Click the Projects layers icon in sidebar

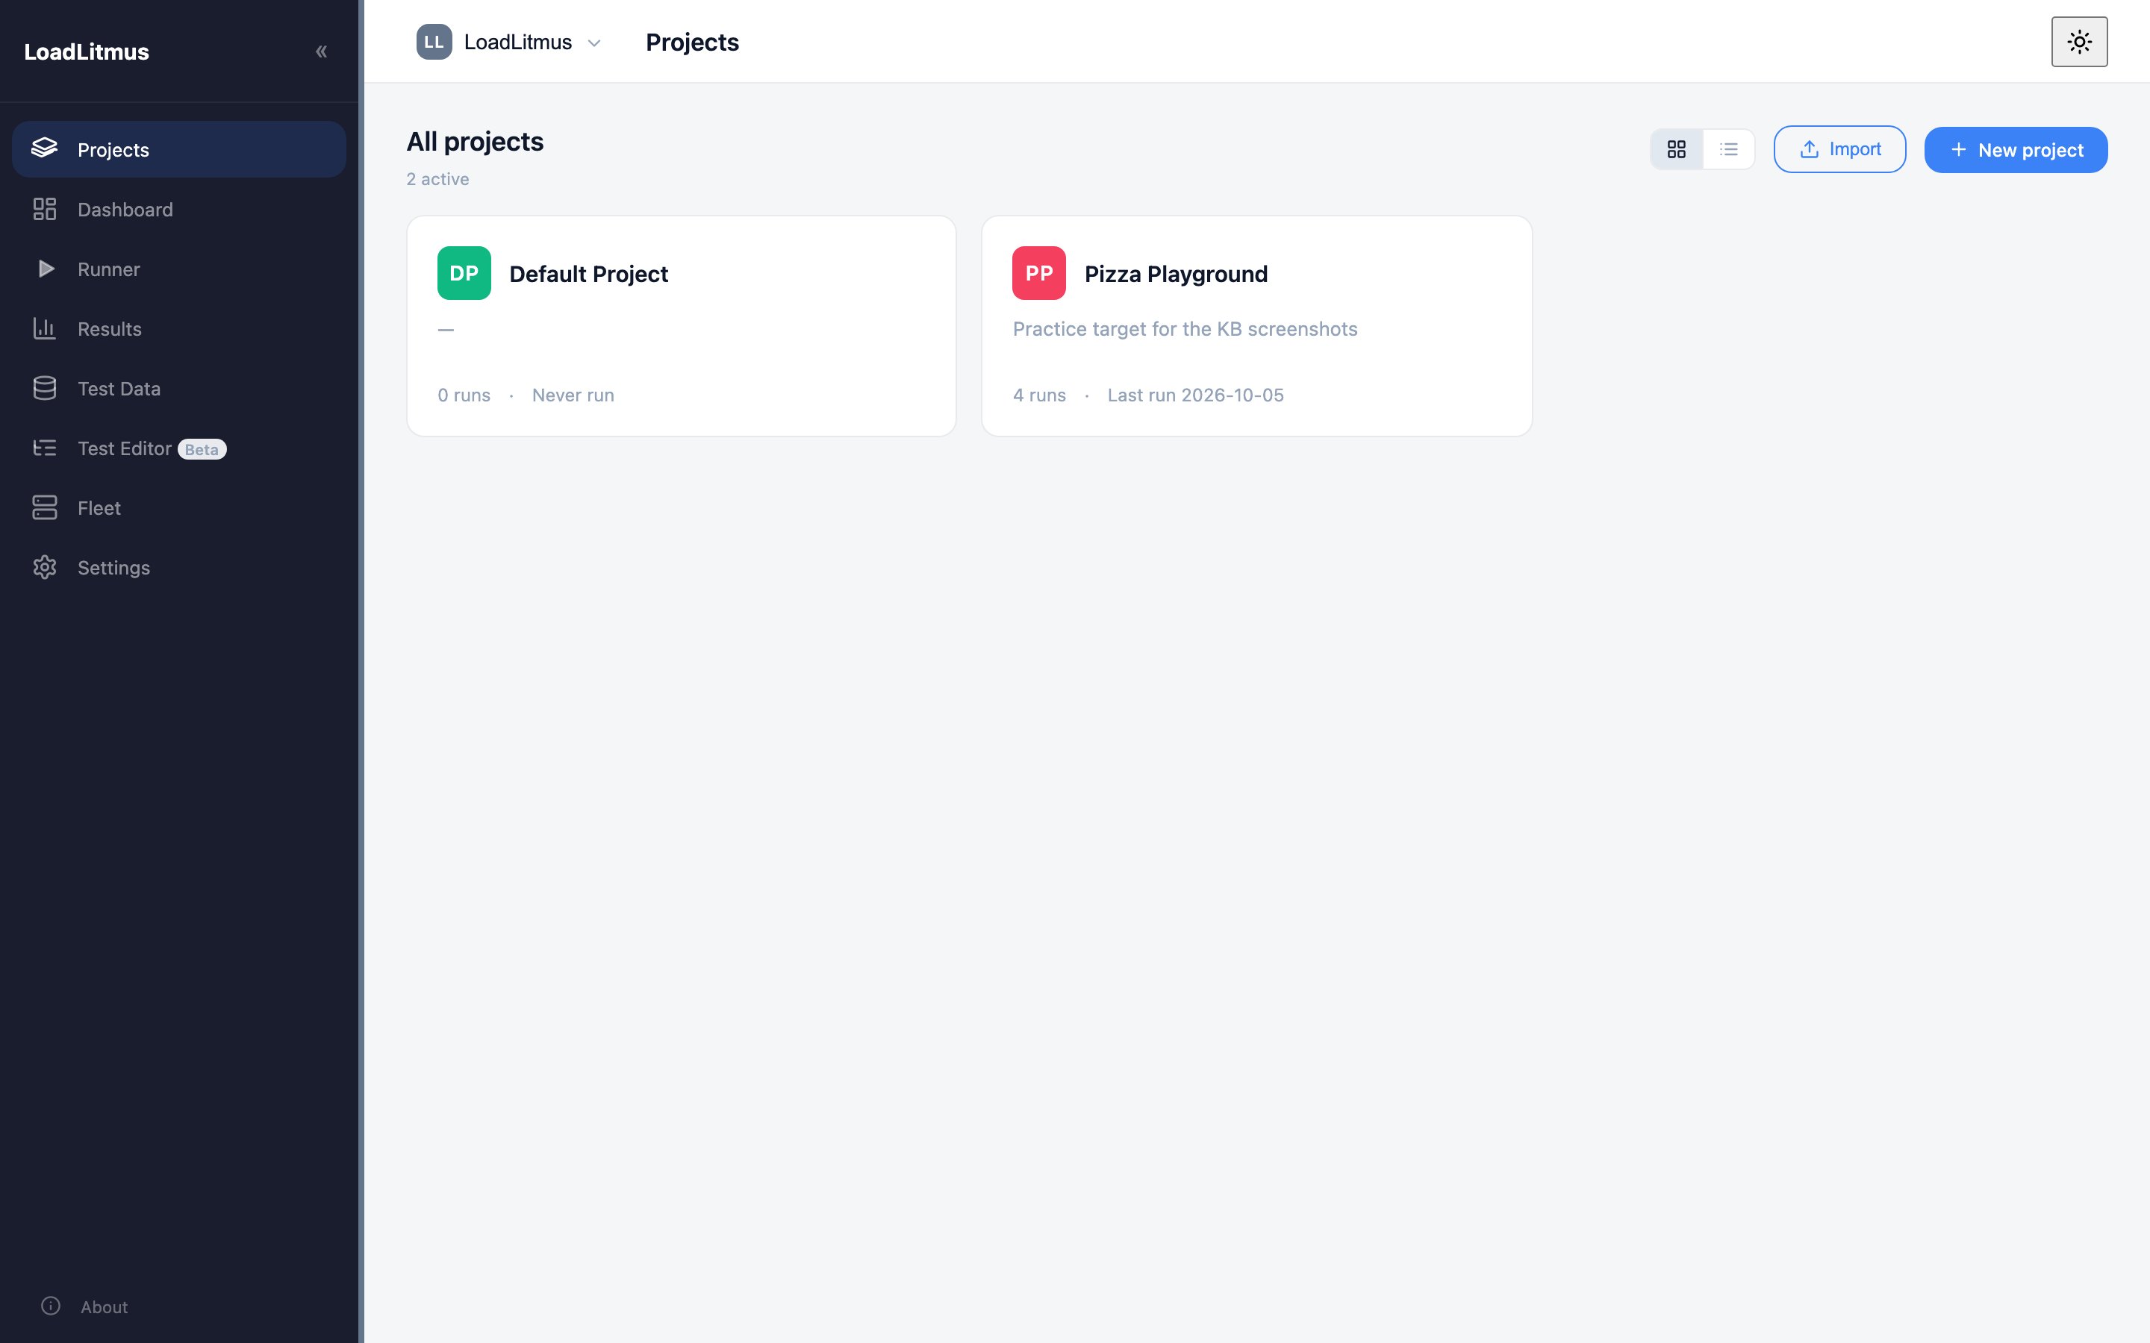[45, 148]
